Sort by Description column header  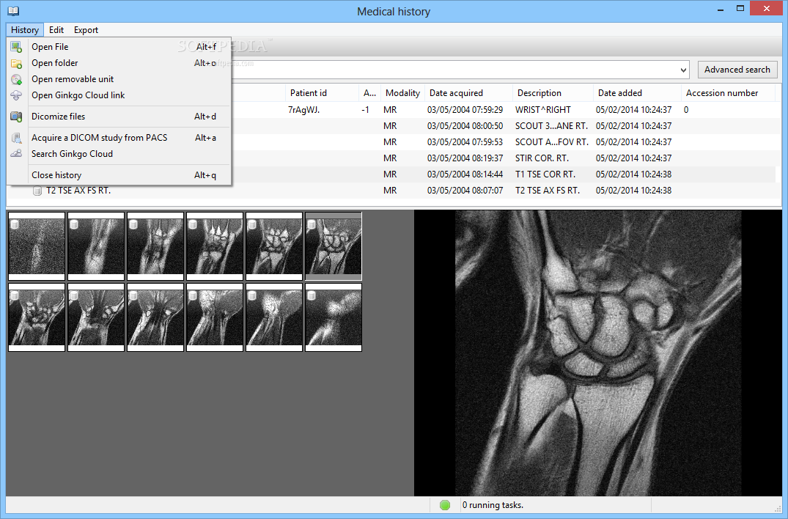[x=553, y=93]
